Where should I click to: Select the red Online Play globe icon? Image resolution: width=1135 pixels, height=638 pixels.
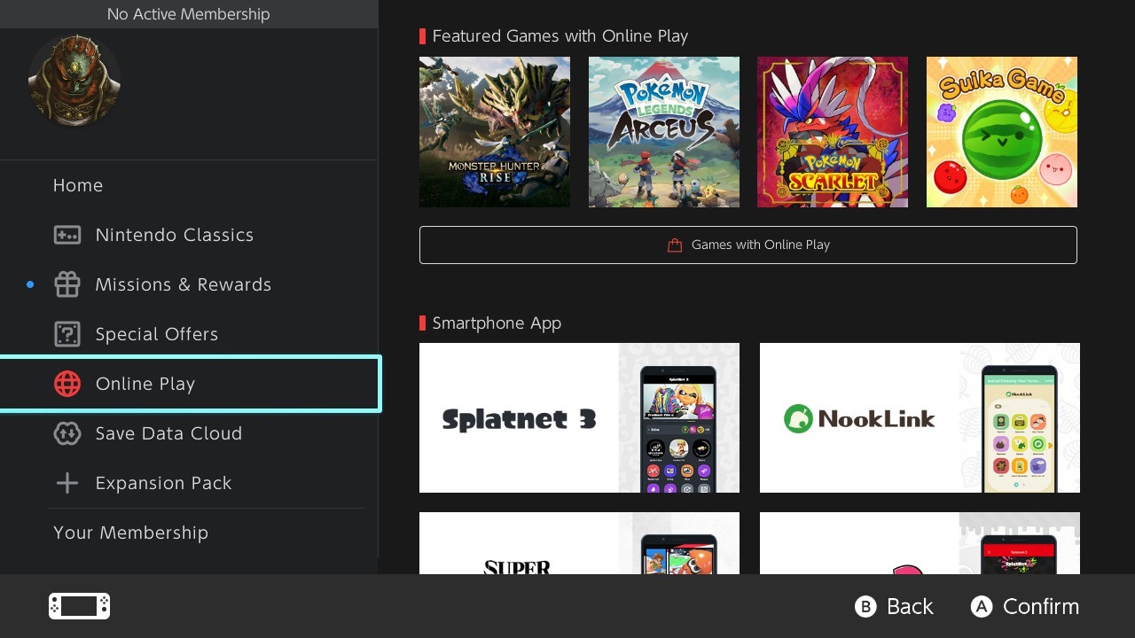pyautogui.click(x=67, y=384)
